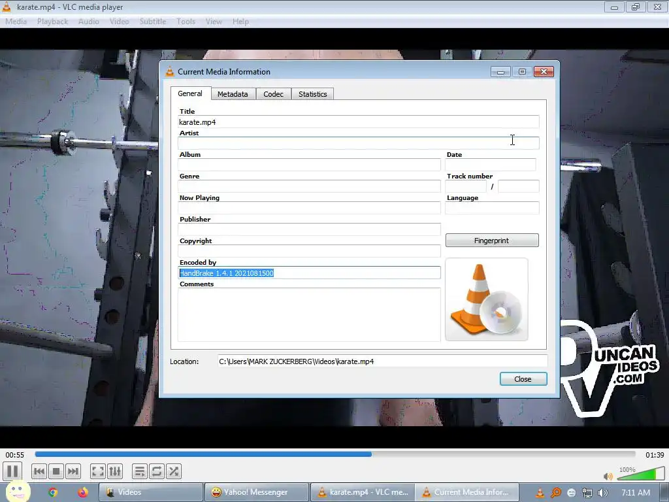Toggle fullscreen video mode
The image size is (669, 502).
(x=98, y=472)
